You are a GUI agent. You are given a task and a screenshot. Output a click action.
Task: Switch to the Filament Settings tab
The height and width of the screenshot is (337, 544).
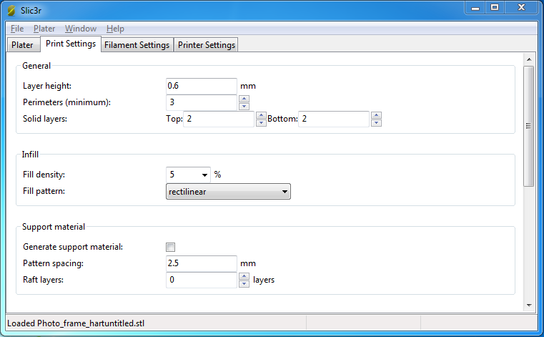137,45
